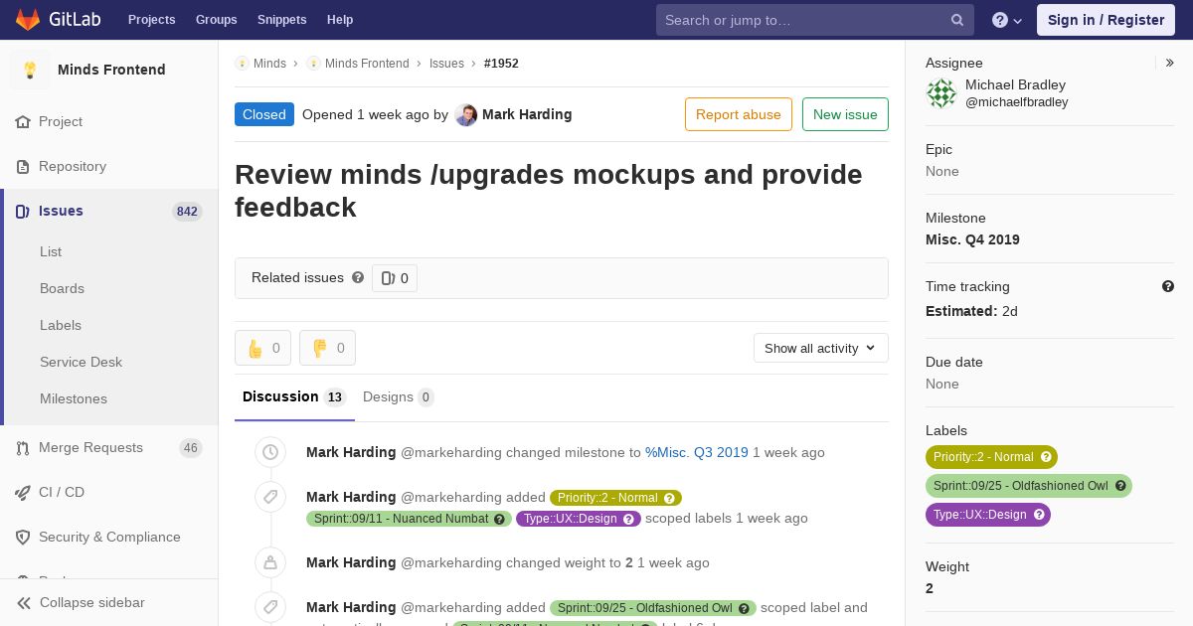This screenshot has width=1193, height=626.
Task: Click the 842 issues count badge
Action: tap(187, 212)
